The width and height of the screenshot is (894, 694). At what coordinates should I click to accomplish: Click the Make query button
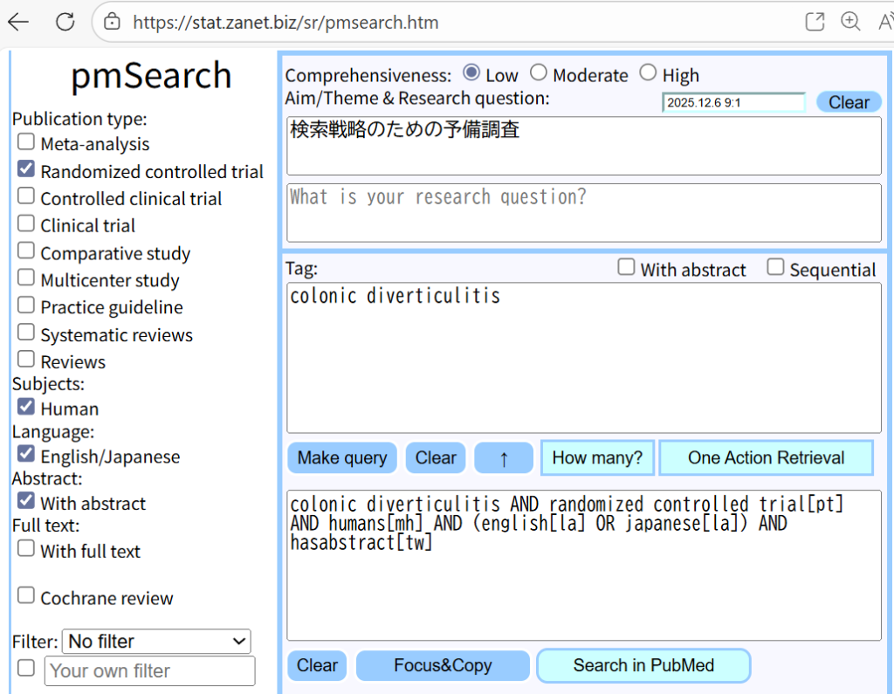[x=342, y=458]
